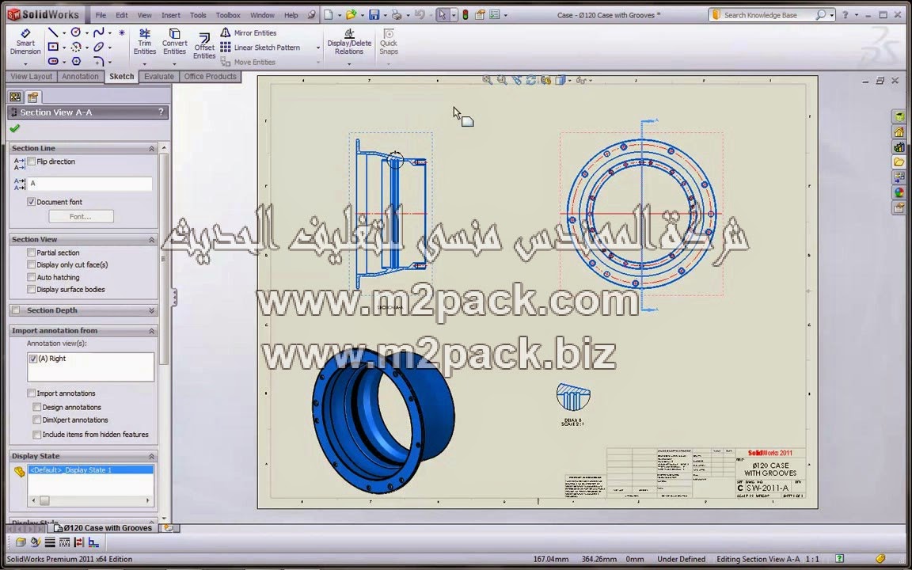Open the Options icon in top toolbar
Screen dimensions: 912x570
click(494, 15)
